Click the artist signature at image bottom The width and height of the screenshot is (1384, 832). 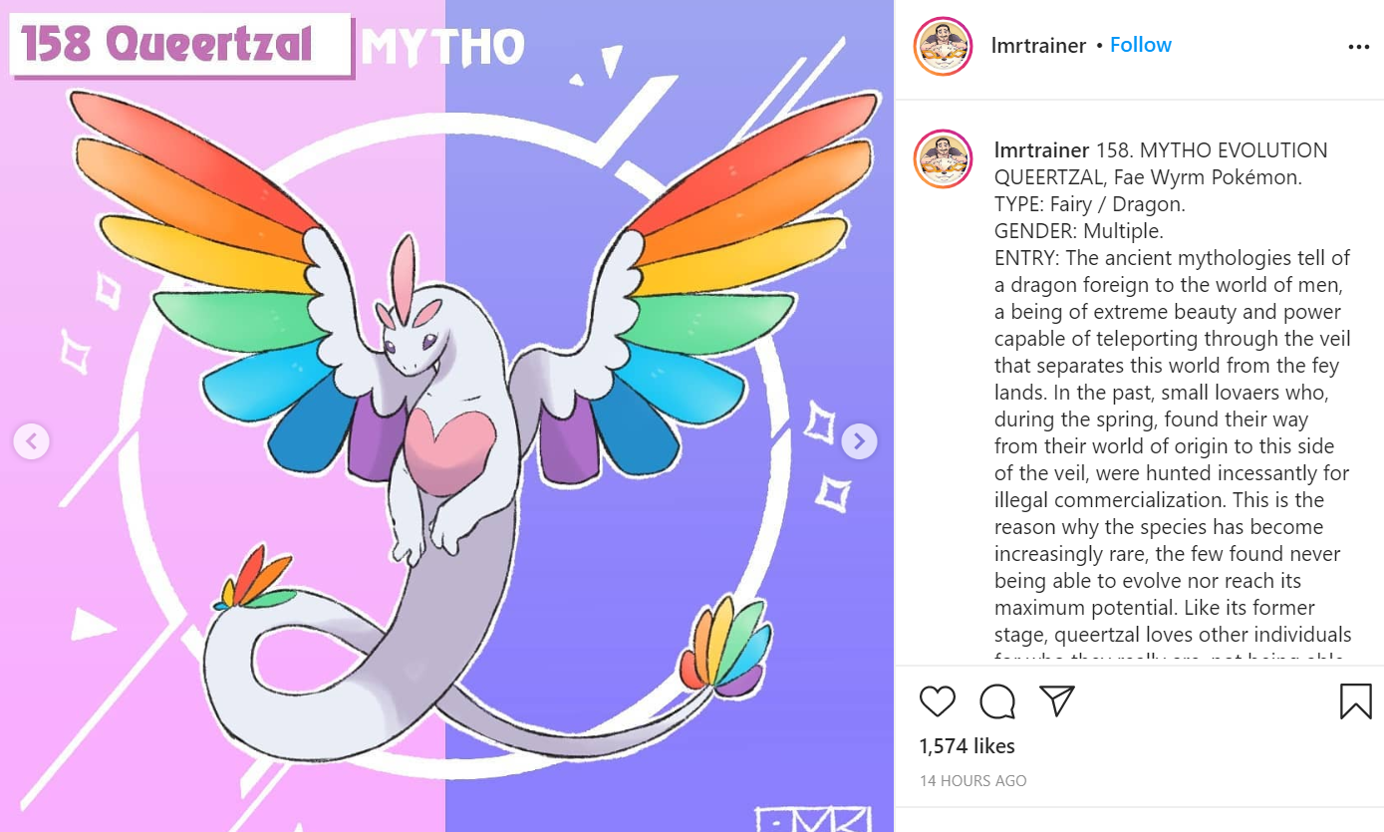813,819
